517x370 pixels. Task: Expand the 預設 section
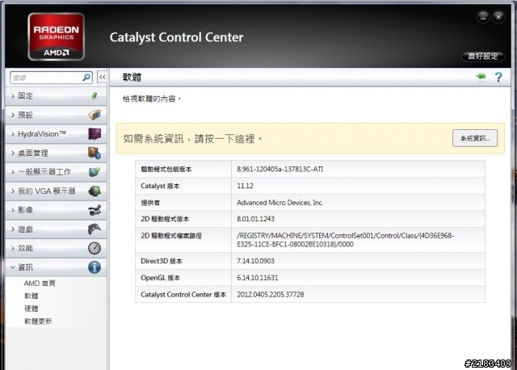[x=56, y=115]
